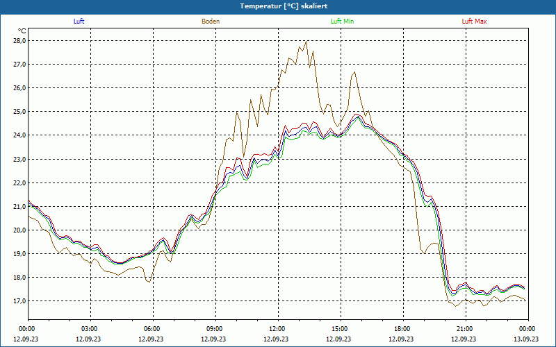556x347 pixels.
Task: Click the 20,0 y-axis value
Action: (20, 230)
